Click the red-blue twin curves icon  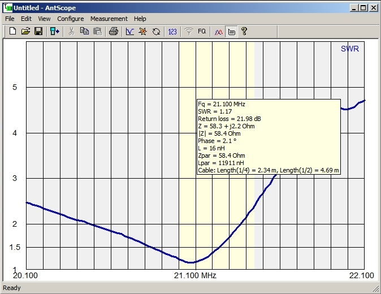point(218,31)
